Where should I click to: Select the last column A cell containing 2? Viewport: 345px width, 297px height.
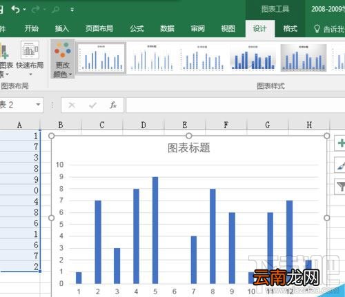pyautogui.click(x=20, y=267)
